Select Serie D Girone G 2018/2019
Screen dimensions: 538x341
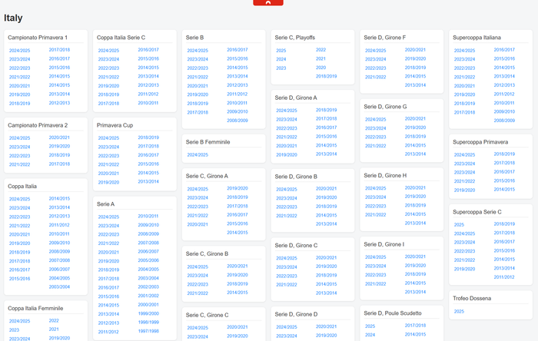tap(415, 137)
